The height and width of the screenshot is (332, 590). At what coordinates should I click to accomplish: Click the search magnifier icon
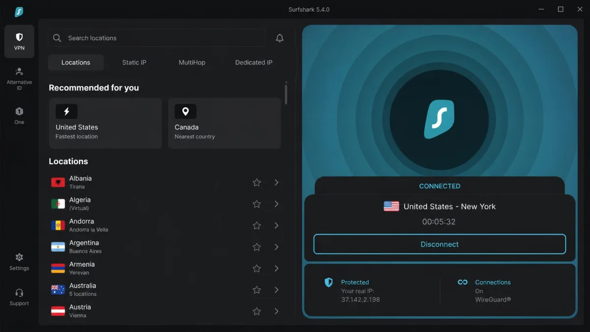[57, 38]
